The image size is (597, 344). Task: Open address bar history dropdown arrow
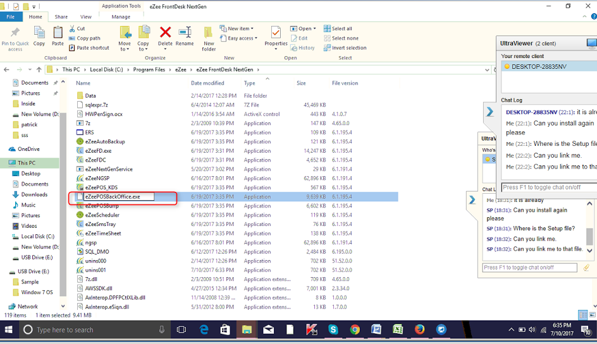tap(487, 69)
